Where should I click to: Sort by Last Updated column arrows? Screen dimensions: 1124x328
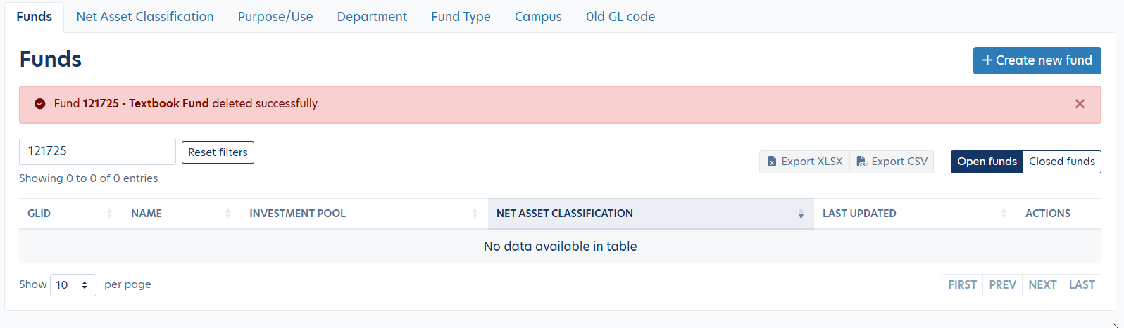(1004, 214)
